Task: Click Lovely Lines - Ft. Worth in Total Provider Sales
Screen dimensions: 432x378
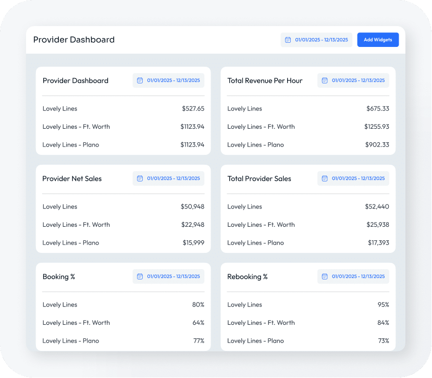Action: click(261, 225)
